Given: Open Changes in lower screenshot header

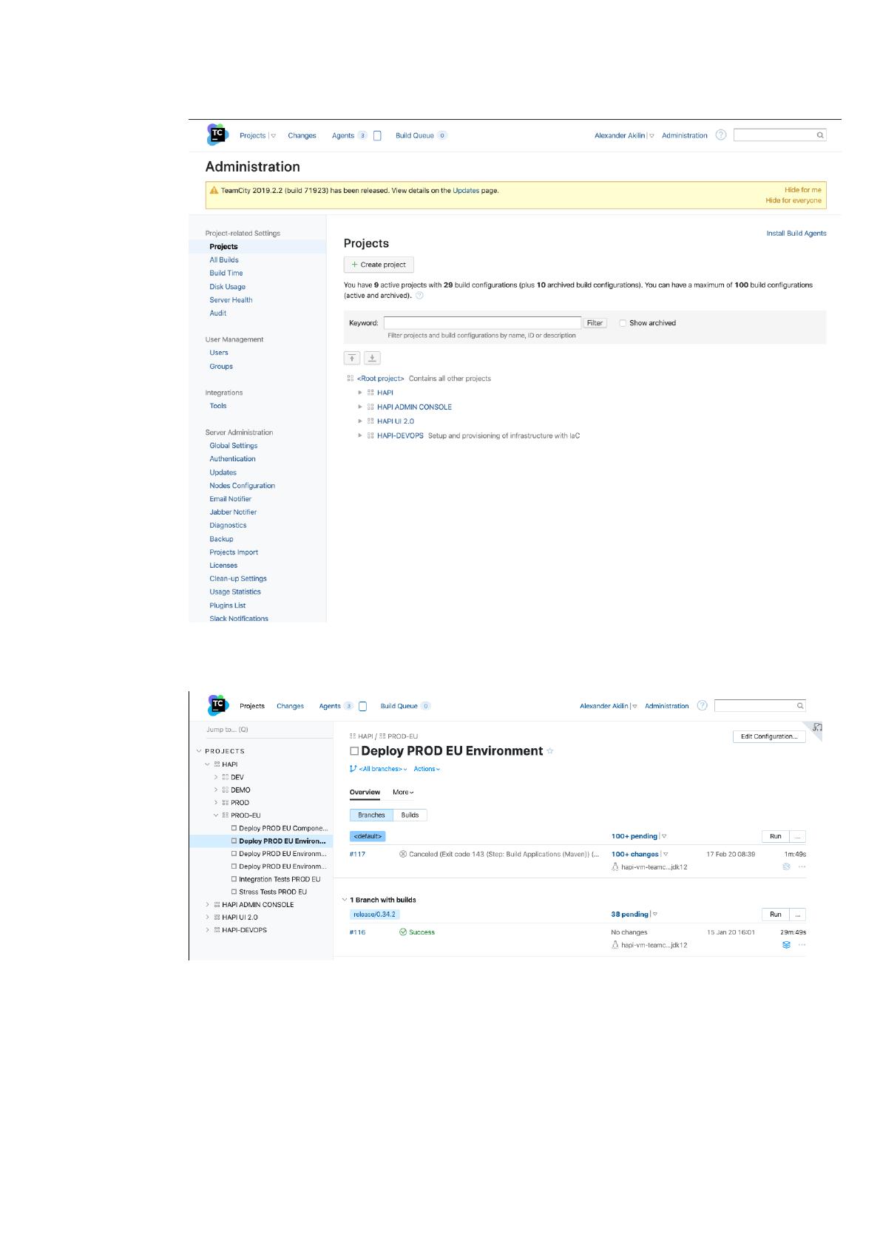Looking at the screenshot, I should click(290, 706).
